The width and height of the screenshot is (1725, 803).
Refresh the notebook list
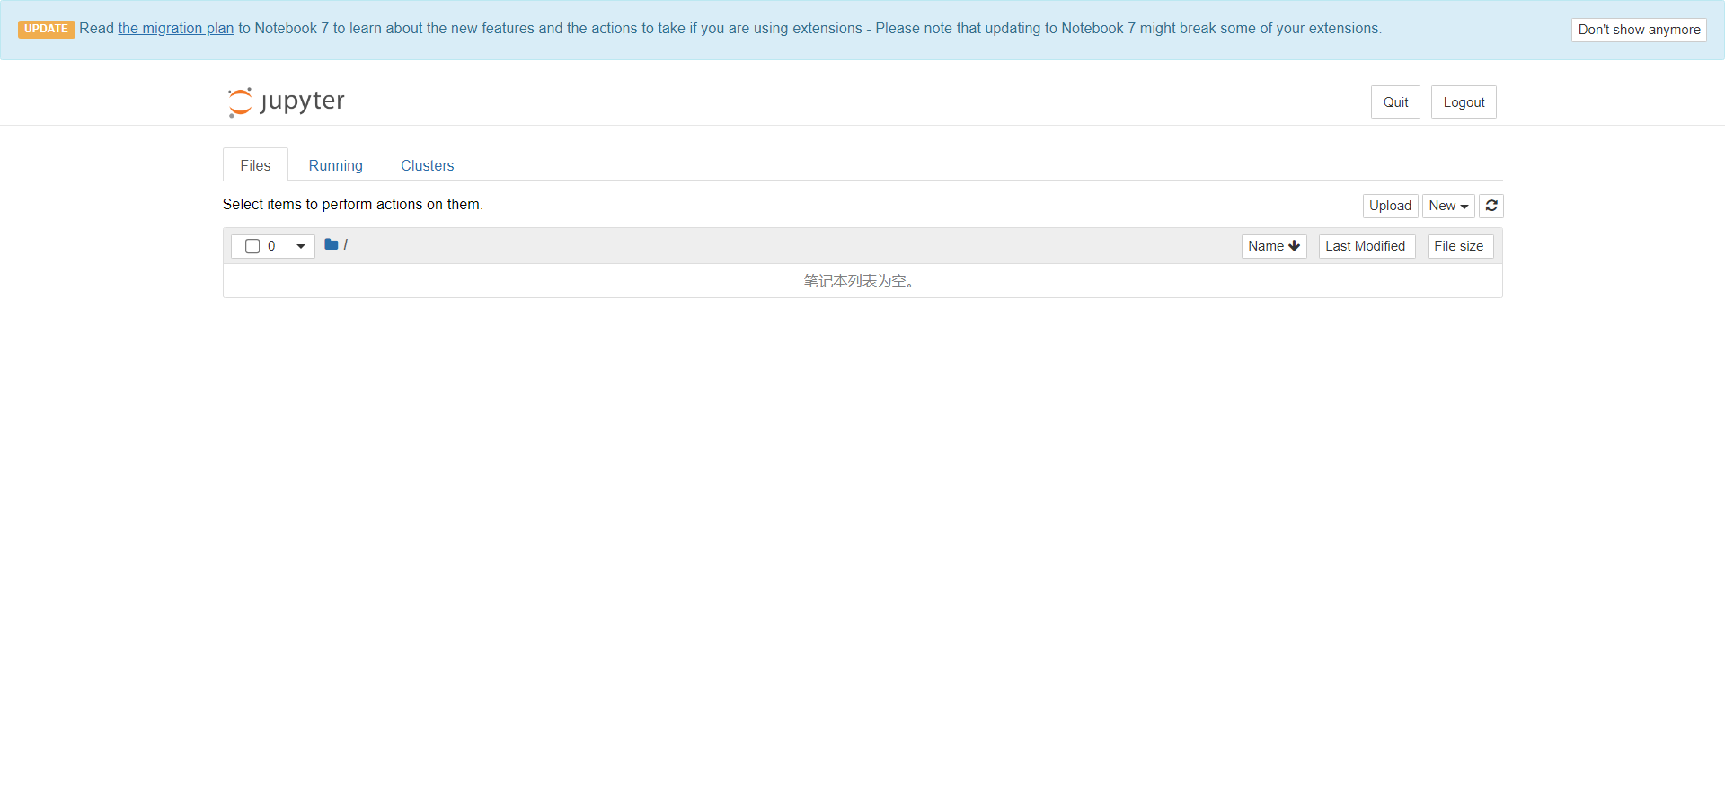1491,206
